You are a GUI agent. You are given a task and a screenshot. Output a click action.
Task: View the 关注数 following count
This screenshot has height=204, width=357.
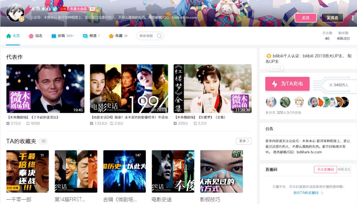(327, 36)
